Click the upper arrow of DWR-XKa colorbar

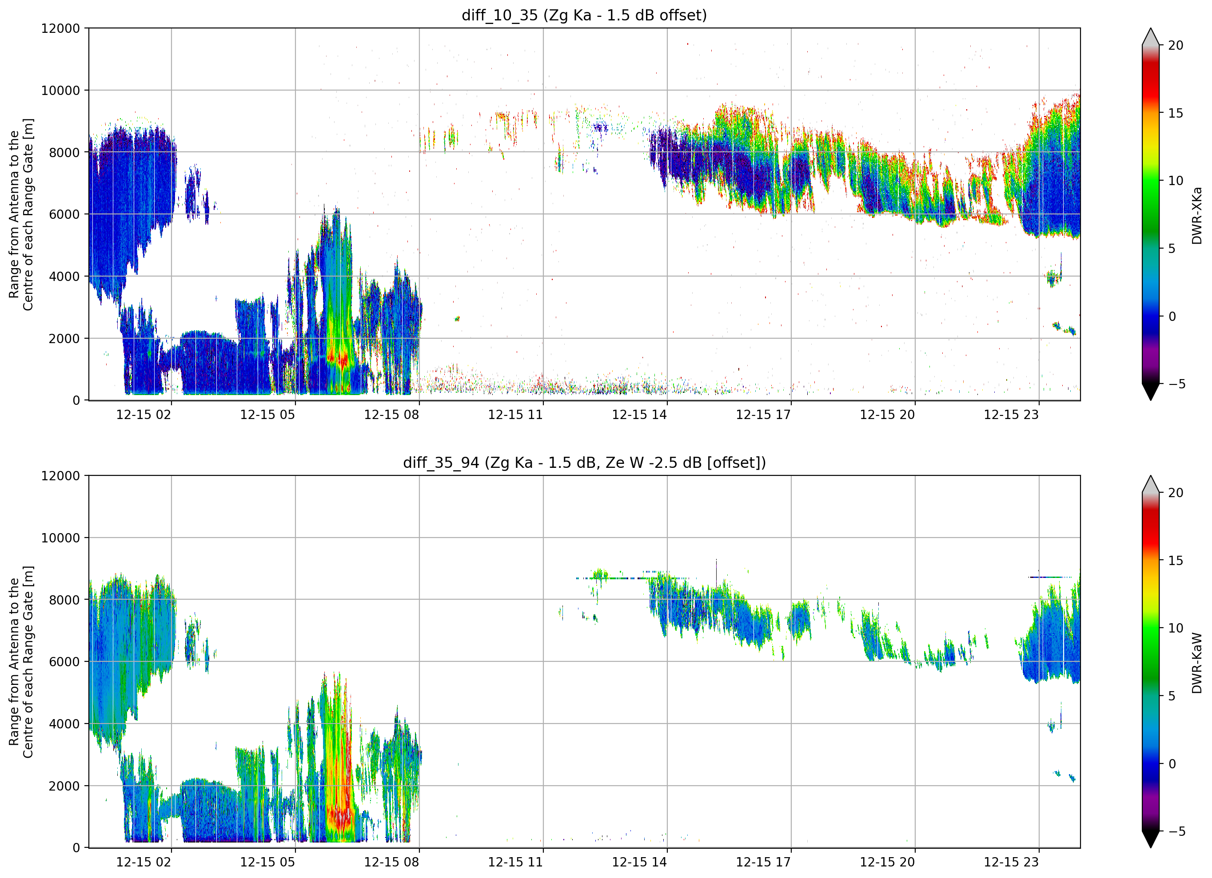point(1151,36)
